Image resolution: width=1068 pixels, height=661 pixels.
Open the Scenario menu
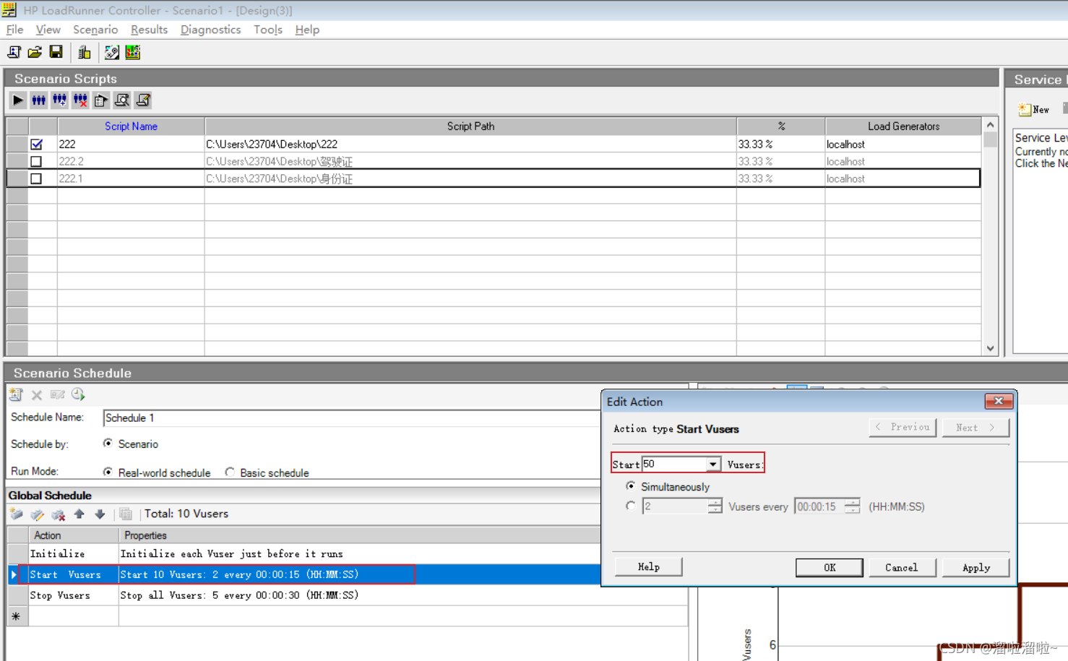coord(95,30)
